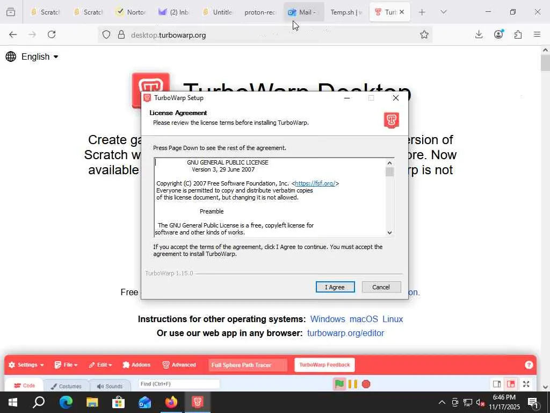The width and height of the screenshot is (550, 413).
Task: Open the notification center icon
Action: point(533,403)
